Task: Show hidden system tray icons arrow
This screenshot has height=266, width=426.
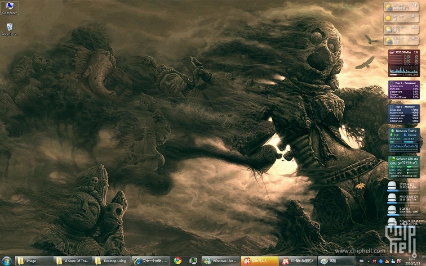Action: point(369,262)
